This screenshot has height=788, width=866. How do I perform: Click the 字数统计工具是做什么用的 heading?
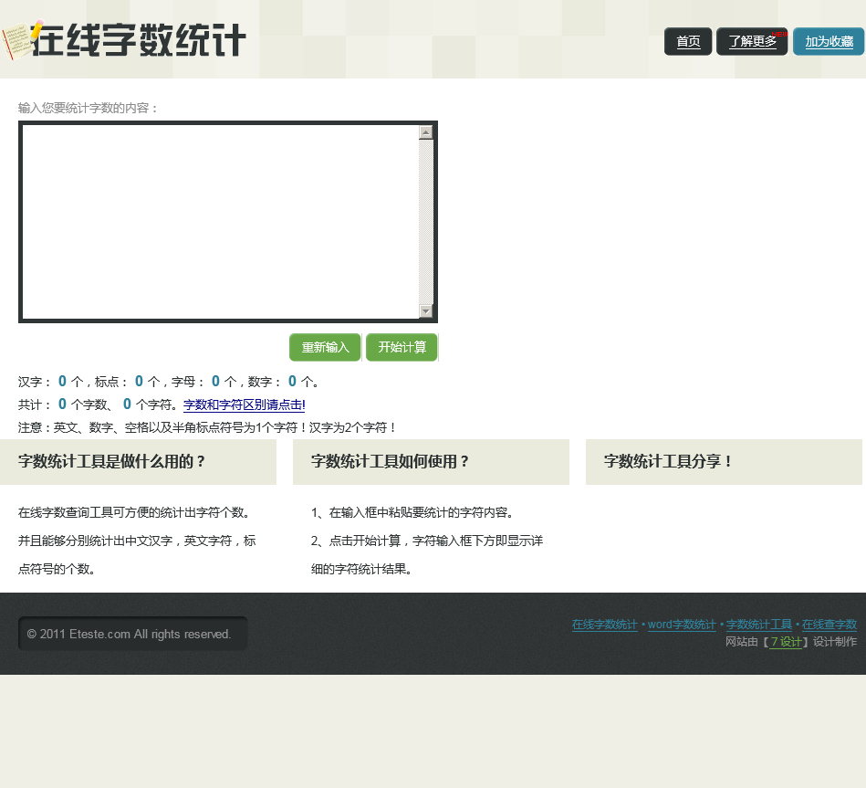(111, 461)
